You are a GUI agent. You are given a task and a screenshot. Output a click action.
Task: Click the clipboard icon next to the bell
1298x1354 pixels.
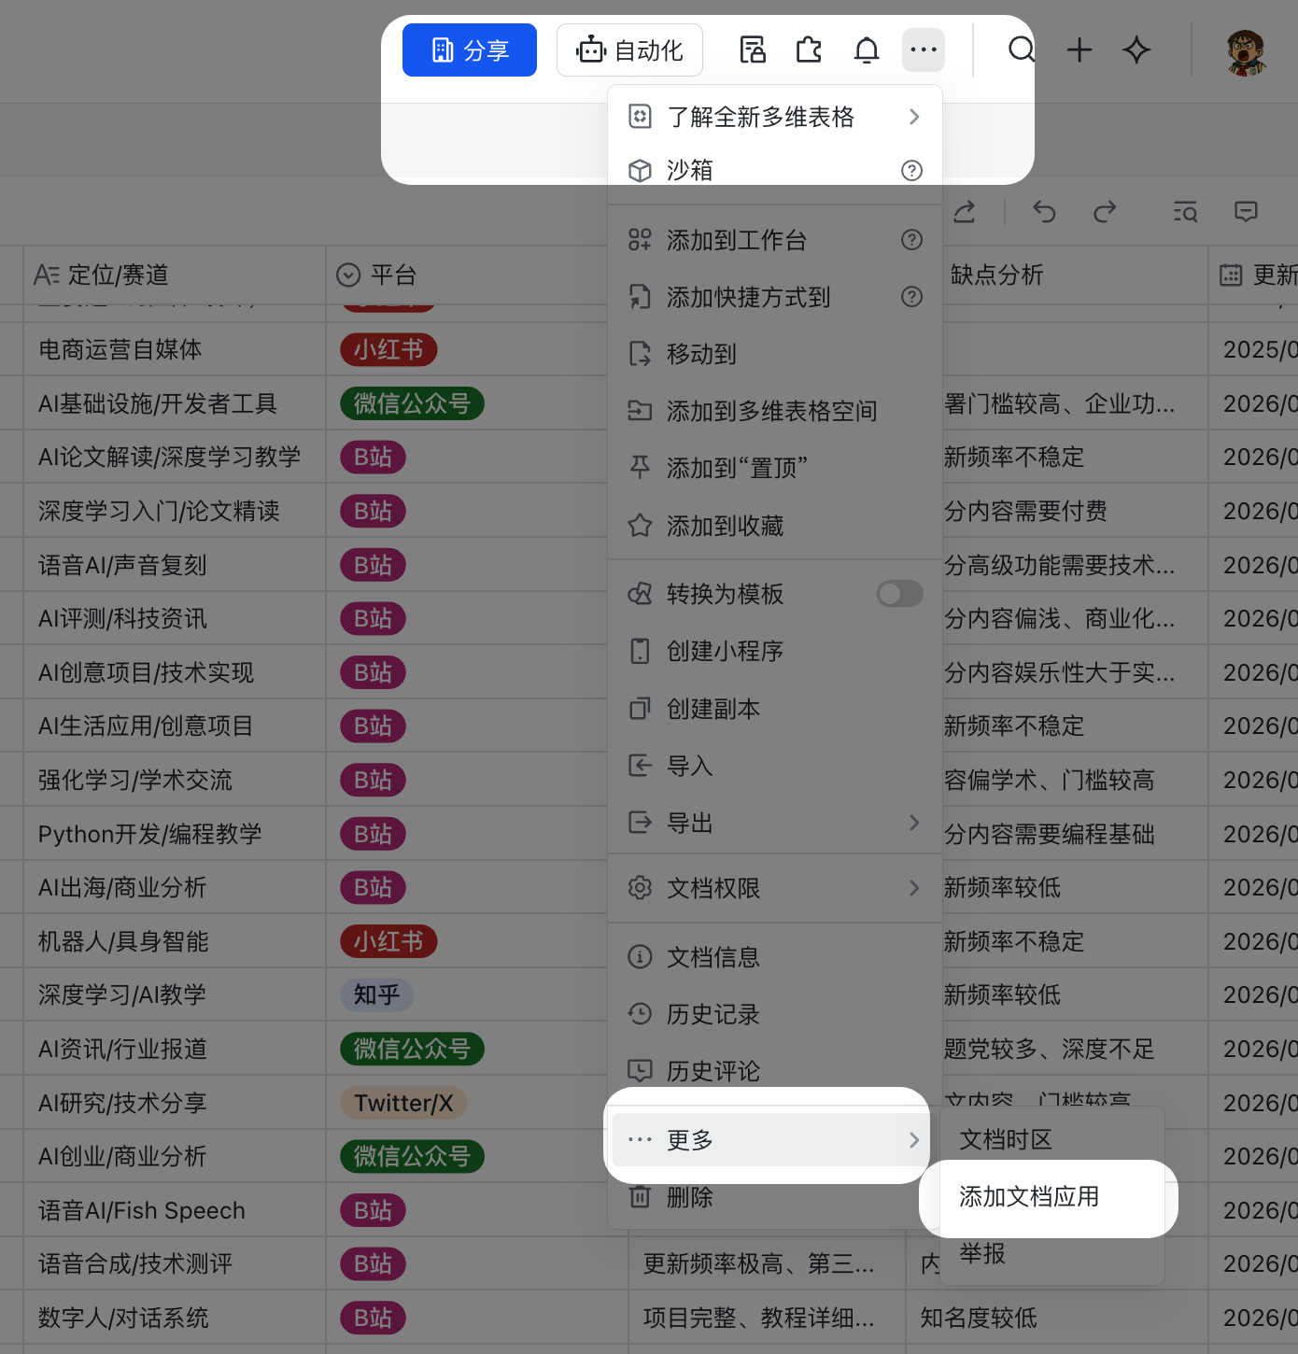809,50
